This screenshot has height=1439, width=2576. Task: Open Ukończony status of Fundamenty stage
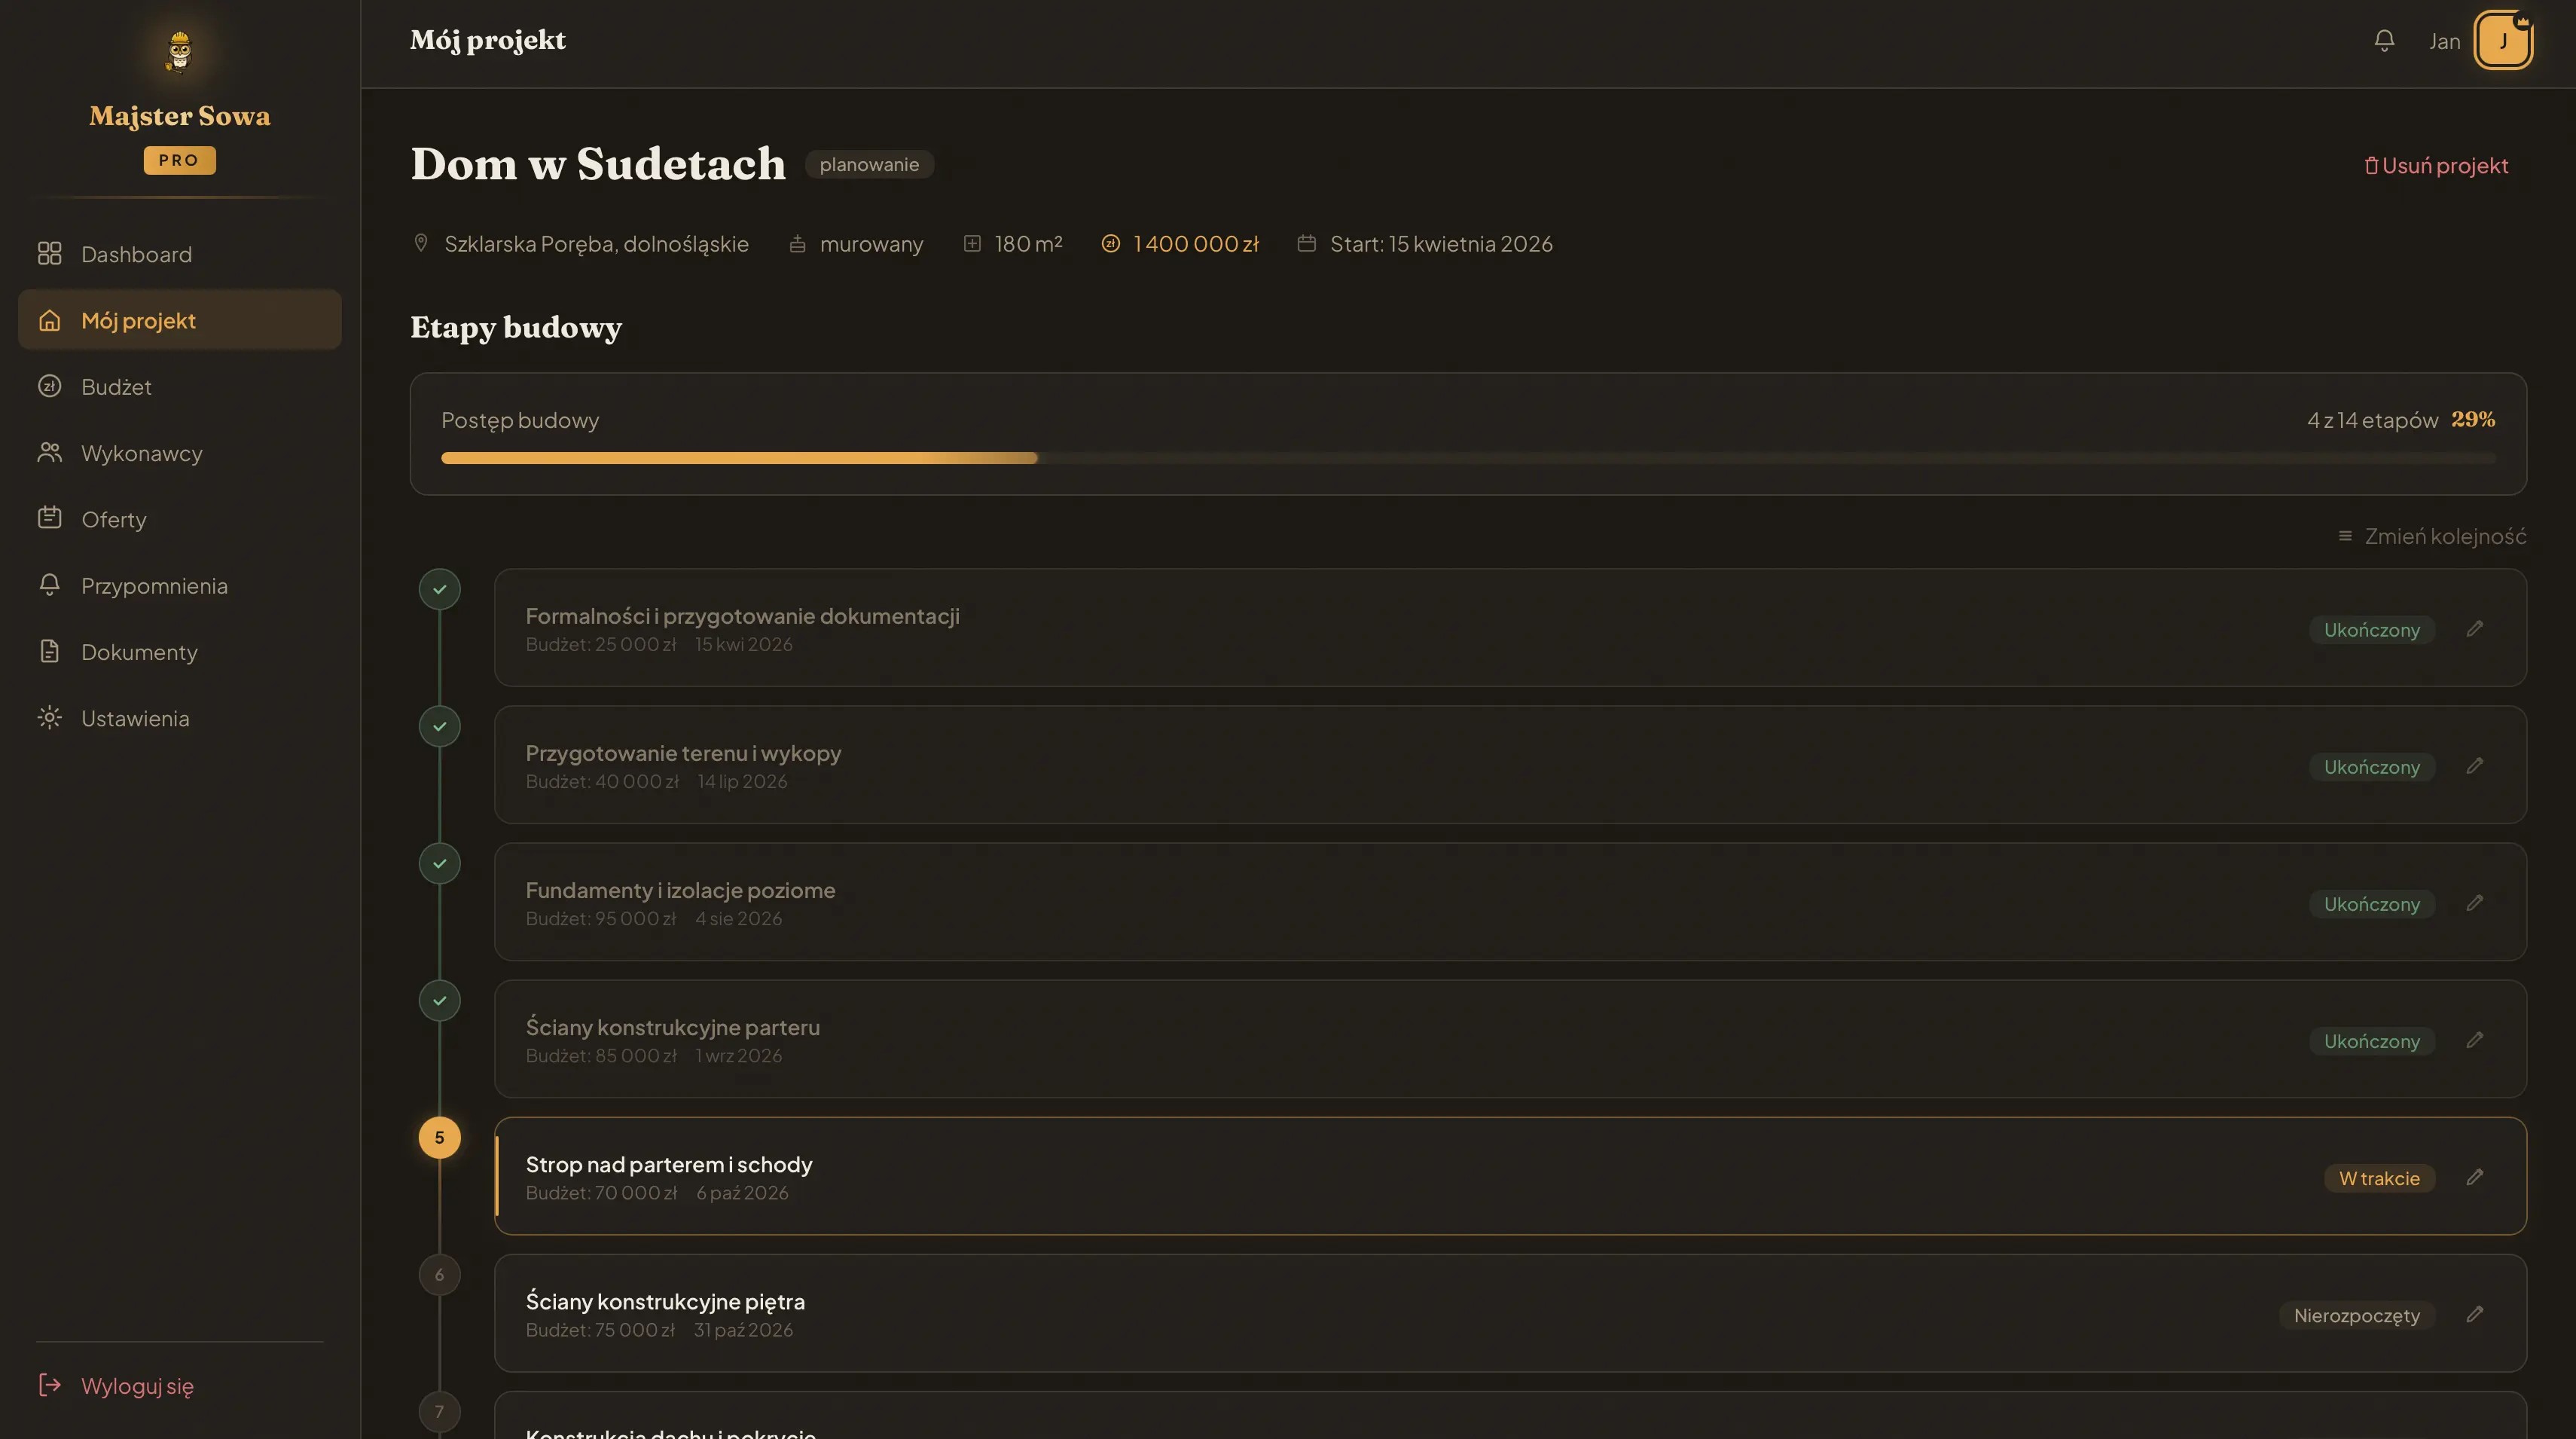[2371, 903]
